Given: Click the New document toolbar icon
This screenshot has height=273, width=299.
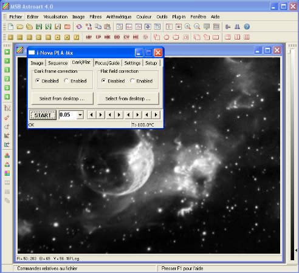Looking at the screenshot, I should point(10,27).
